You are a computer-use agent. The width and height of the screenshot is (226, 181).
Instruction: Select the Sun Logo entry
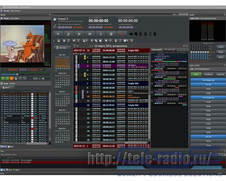tap(208, 85)
